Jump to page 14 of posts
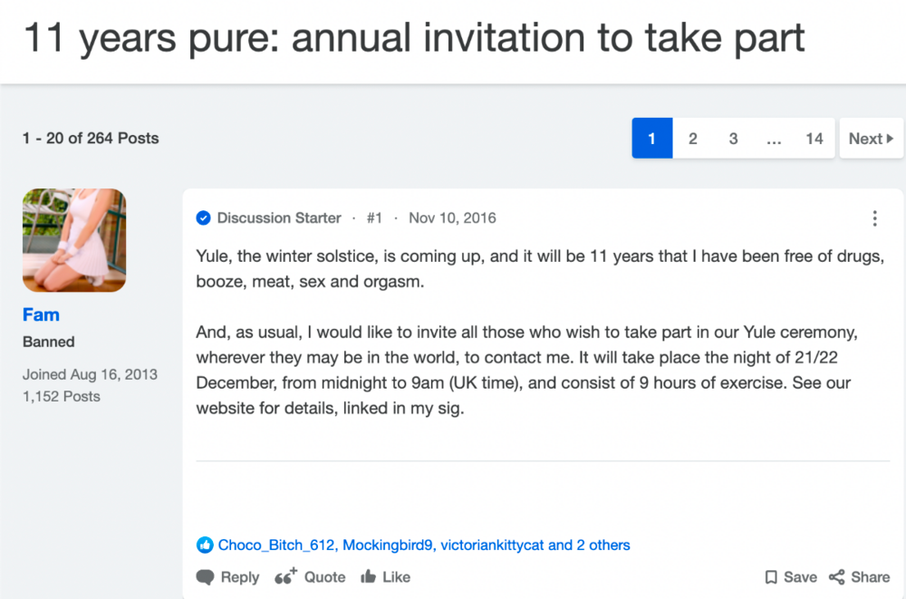Screen dimensions: 906x599 [814, 138]
